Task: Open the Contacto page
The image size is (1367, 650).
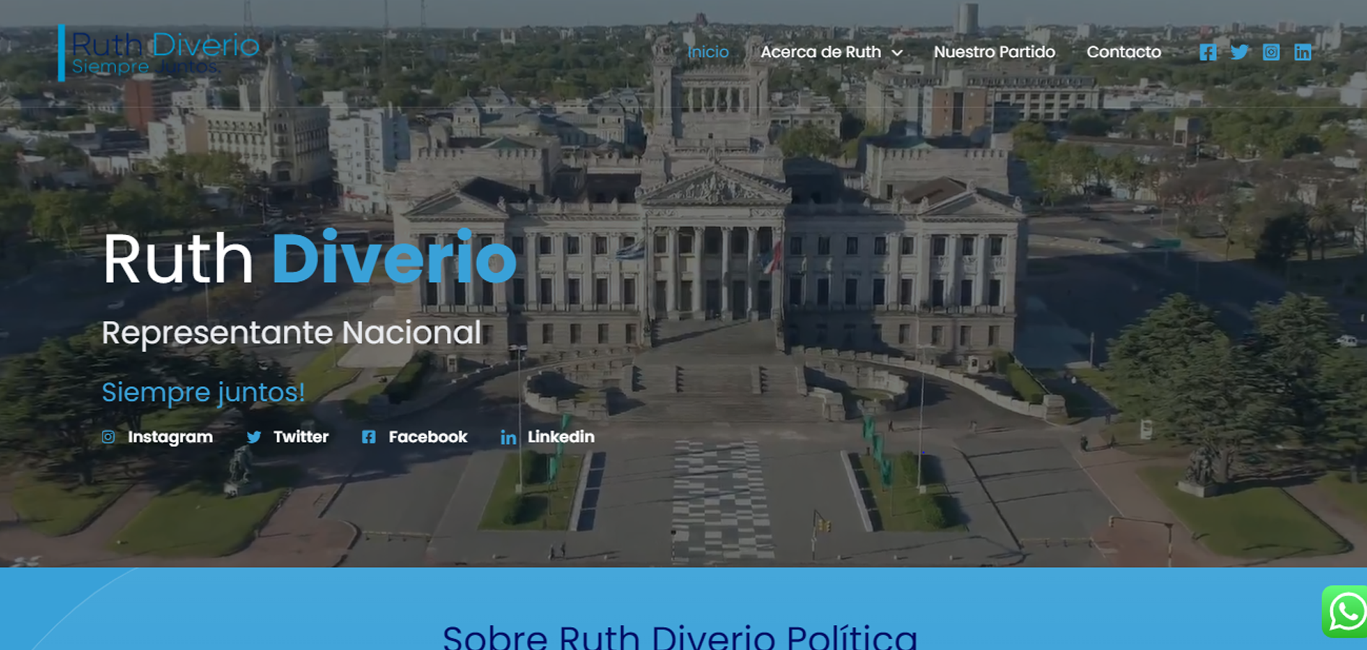Action: tap(1124, 52)
